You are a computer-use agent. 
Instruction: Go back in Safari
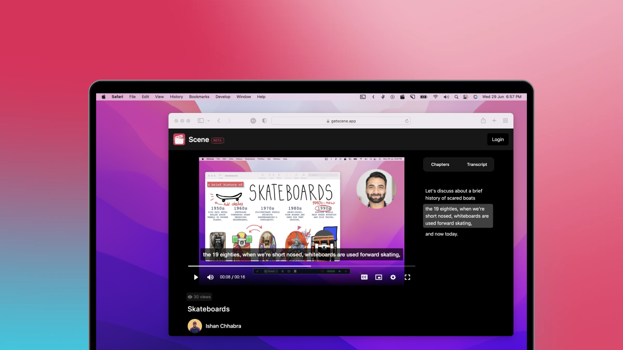point(219,121)
